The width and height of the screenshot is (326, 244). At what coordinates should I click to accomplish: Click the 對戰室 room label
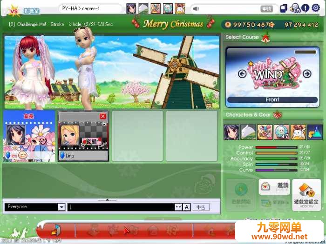click(x=31, y=11)
